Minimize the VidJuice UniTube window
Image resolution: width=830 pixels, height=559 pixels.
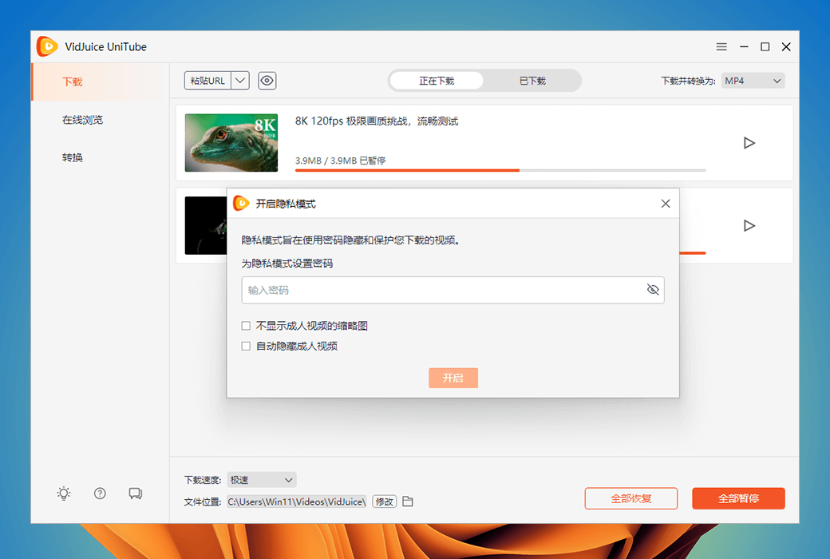pyautogui.click(x=744, y=46)
